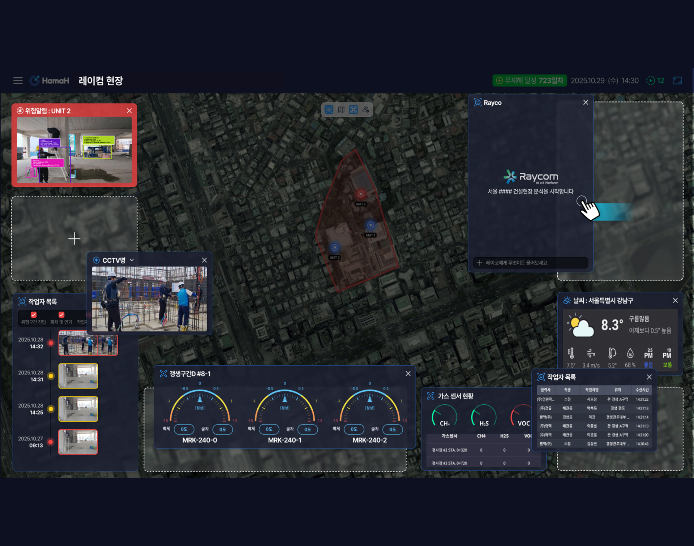Open the 14:32 worker event thumbnail
Image resolution: width=694 pixels, height=546 pixels.
[88, 343]
